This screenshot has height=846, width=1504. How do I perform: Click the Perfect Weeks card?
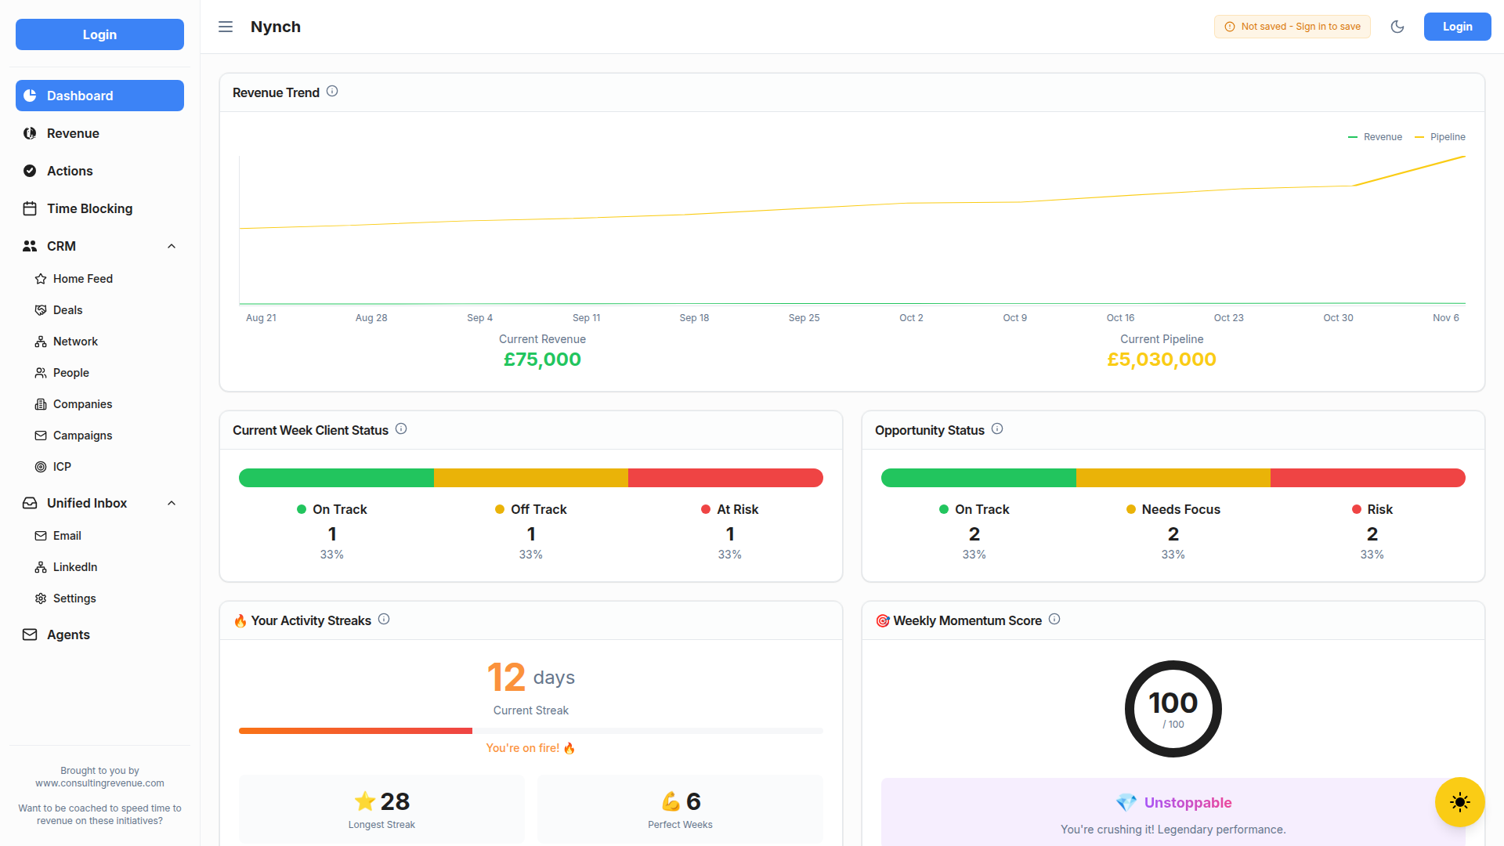point(680,809)
